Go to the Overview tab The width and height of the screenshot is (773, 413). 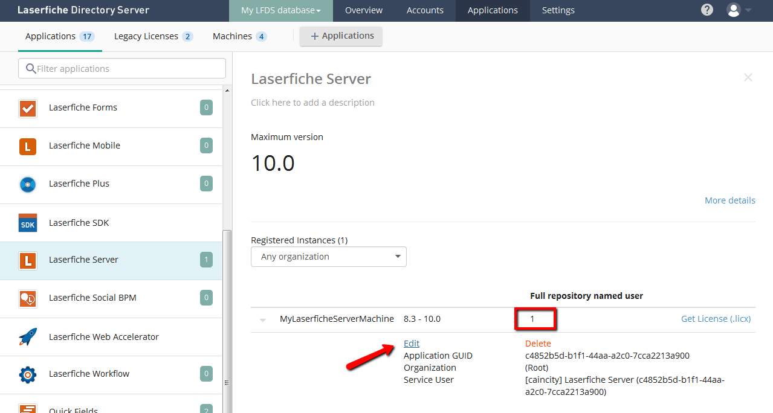click(364, 10)
